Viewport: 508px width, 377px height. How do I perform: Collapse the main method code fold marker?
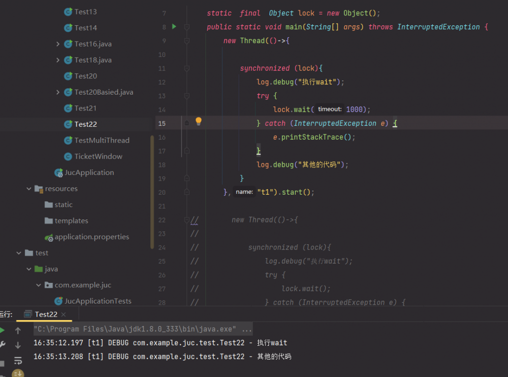pos(187,27)
